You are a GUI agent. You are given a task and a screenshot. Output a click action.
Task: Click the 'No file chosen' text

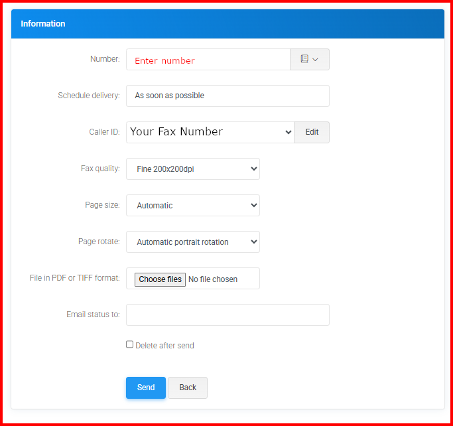pos(213,279)
